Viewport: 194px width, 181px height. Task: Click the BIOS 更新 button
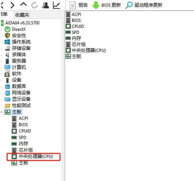pyautogui.click(x=107, y=5)
